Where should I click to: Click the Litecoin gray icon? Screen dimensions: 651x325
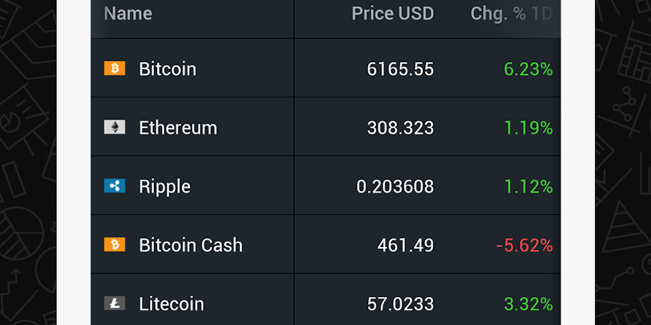pos(114,303)
